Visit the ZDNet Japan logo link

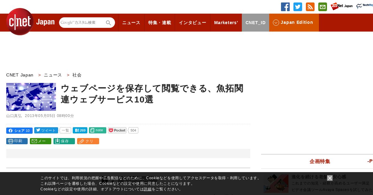pyautogui.click(x=342, y=6)
